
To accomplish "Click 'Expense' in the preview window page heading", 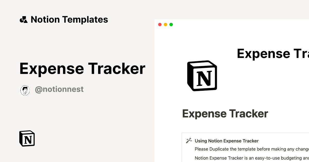I will 204,114.
